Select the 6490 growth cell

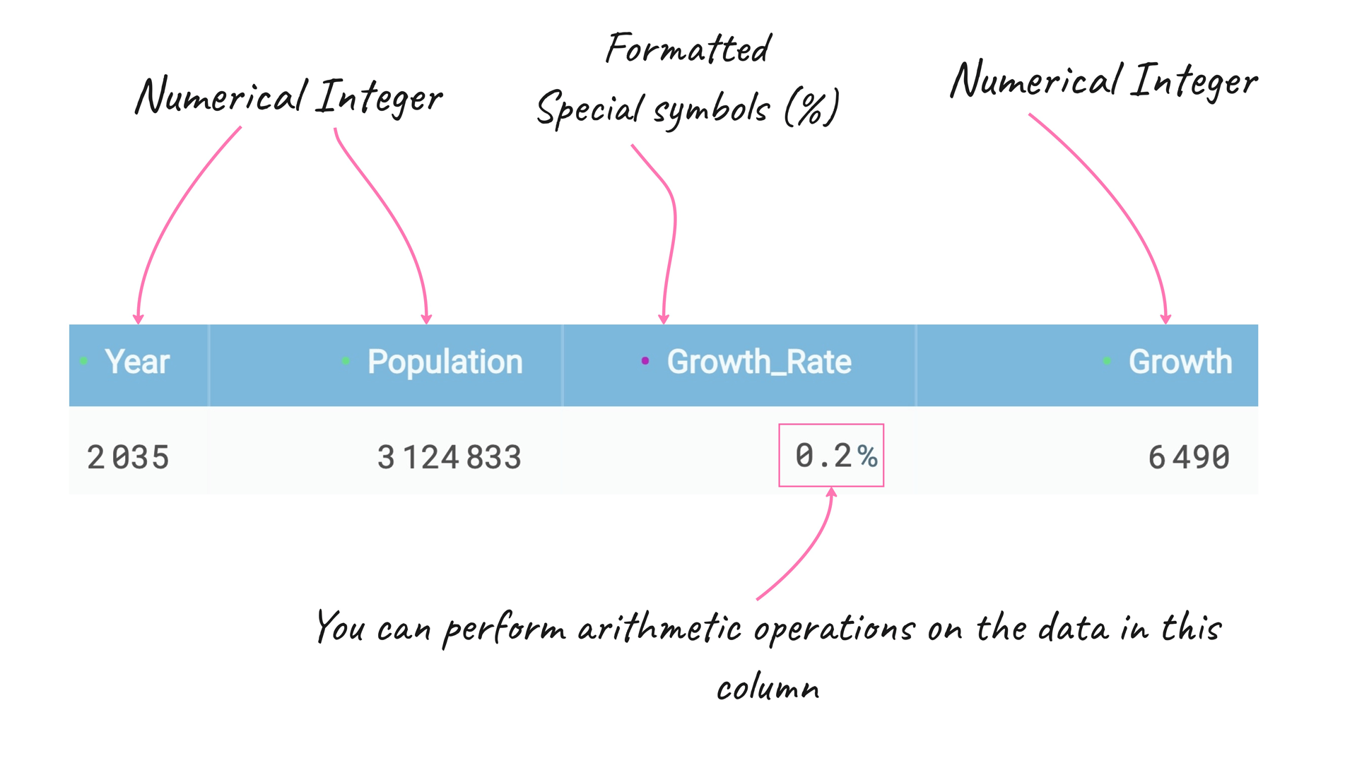[x=1189, y=457]
